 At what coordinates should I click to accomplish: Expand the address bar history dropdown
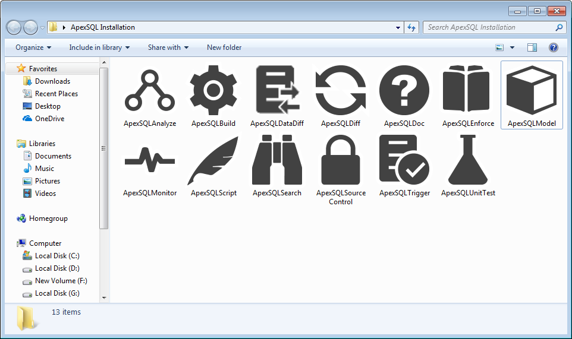click(x=398, y=28)
